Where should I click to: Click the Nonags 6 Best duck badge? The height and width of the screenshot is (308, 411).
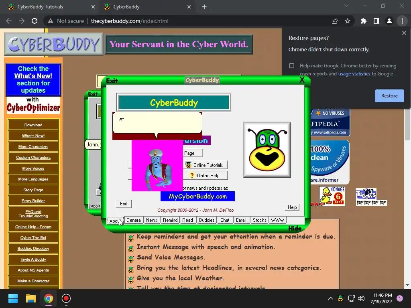click(x=332, y=196)
